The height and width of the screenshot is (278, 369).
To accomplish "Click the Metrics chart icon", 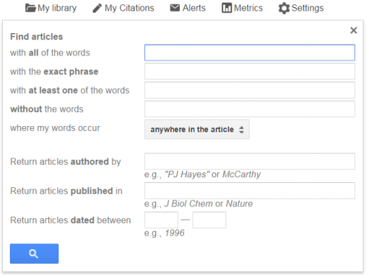I will click(226, 8).
